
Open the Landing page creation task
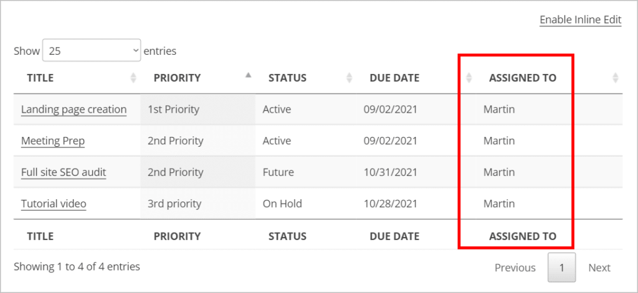point(74,109)
